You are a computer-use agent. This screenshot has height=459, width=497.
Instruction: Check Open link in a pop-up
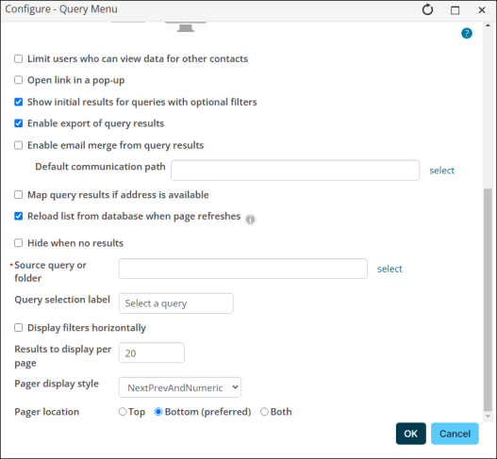(18, 80)
